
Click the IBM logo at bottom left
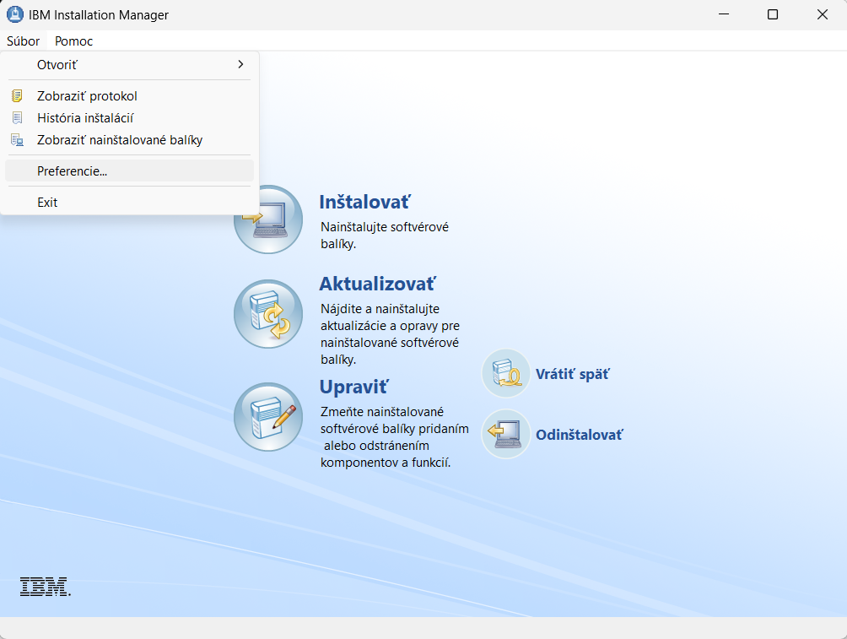click(45, 587)
